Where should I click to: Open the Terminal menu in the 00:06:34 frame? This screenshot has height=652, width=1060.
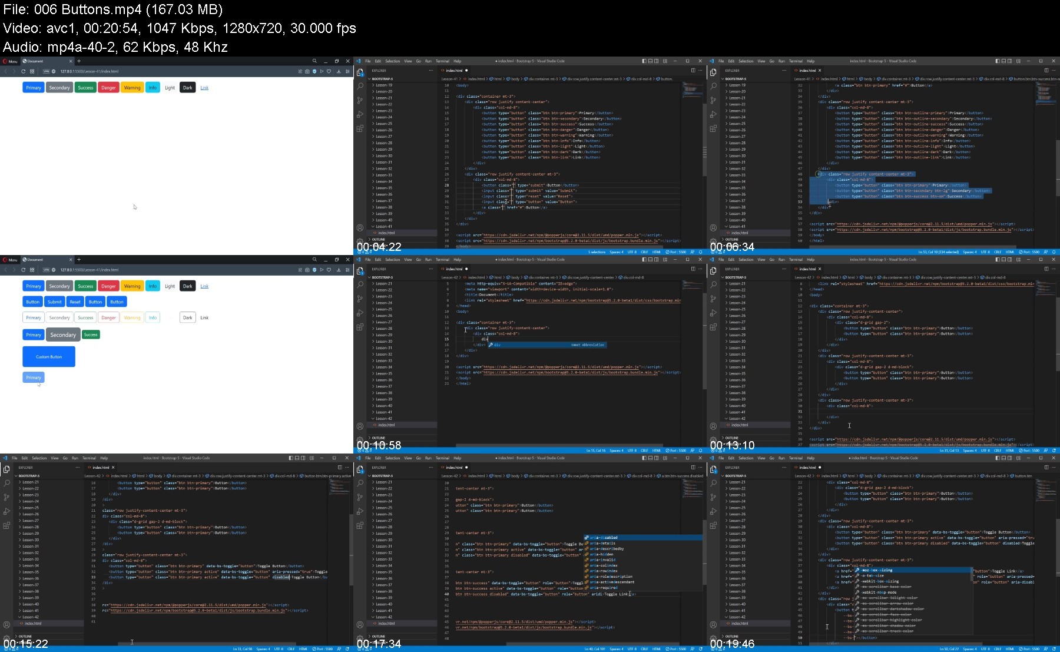796,61
